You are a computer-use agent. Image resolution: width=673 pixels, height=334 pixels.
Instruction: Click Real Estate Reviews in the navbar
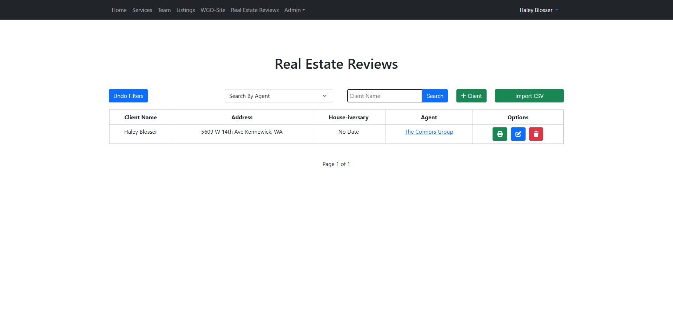[255, 10]
